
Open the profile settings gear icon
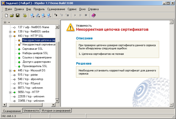point(25,15)
